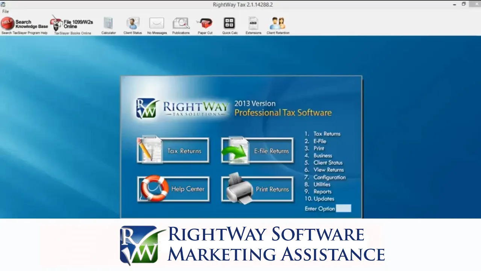
Task: Select option 10 Updates in list
Action: 319,199
